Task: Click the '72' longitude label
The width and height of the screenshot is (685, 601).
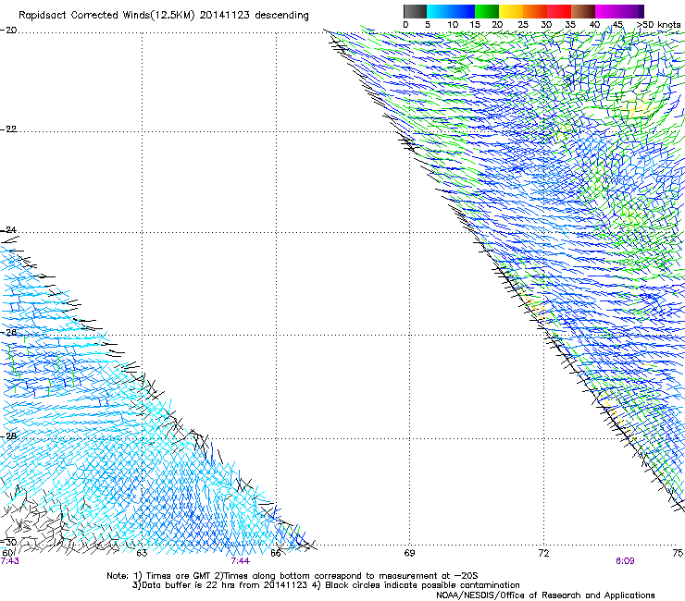Action: pyautogui.click(x=543, y=553)
